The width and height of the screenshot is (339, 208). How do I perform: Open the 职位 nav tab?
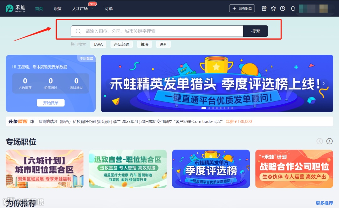pyautogui.click(x=57, y=9)
